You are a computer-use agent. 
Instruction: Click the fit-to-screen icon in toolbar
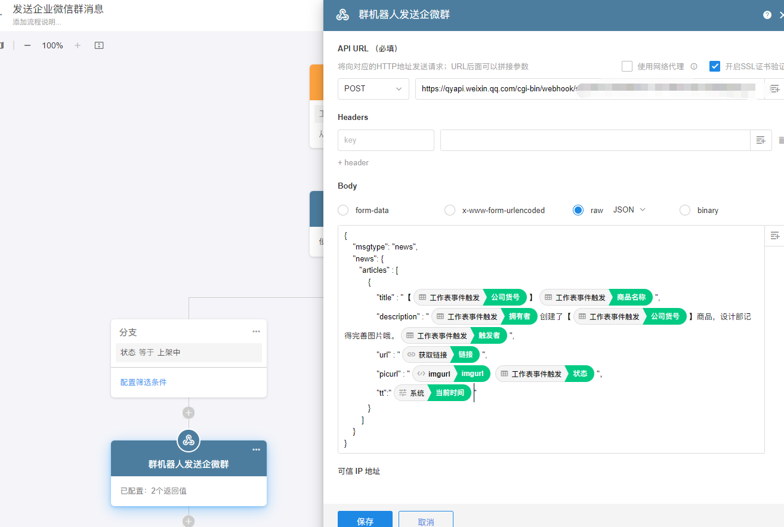tap(99, 45)
